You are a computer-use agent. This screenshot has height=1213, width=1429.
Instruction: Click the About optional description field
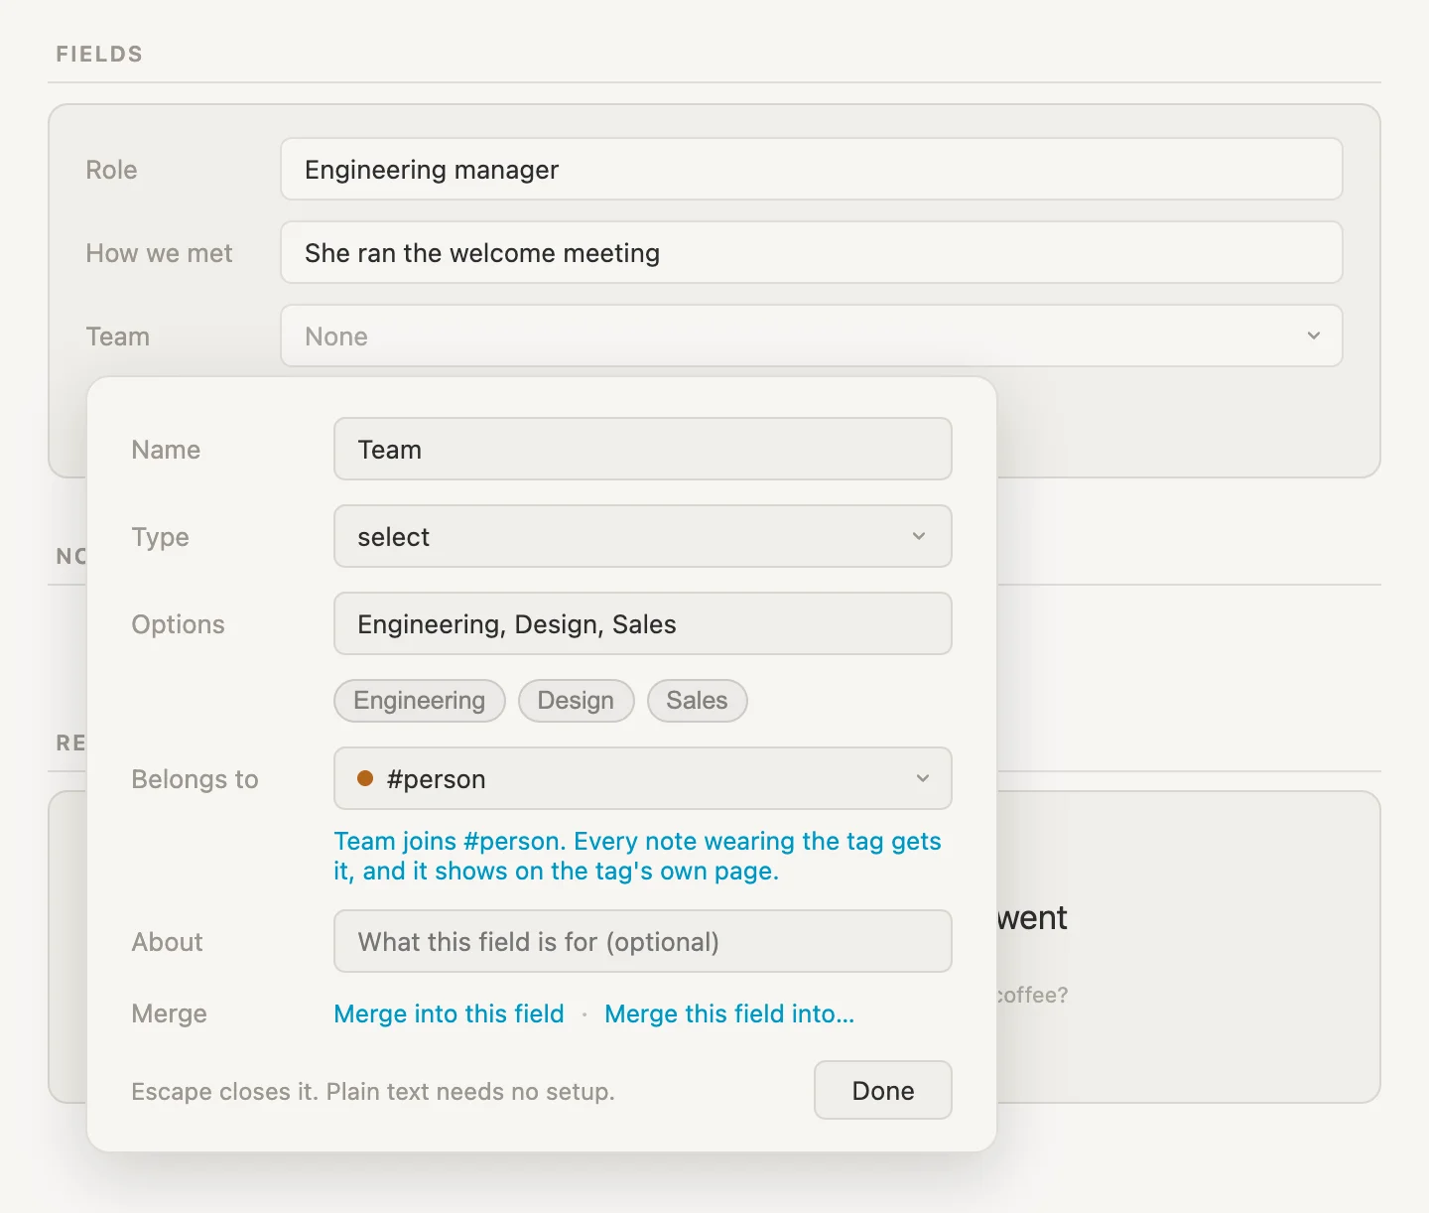pyautogui.click(x=642, y=941)
